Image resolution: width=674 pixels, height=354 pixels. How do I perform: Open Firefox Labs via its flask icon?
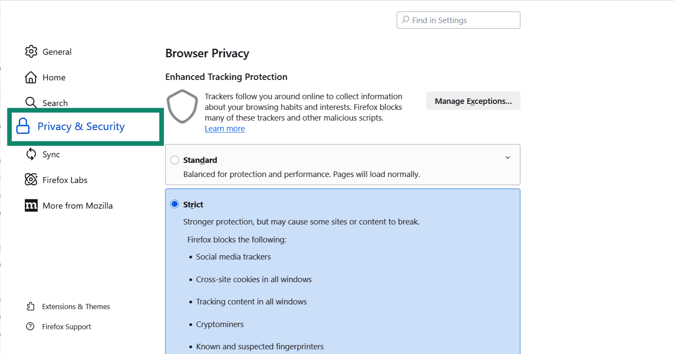tap(31, 180)
